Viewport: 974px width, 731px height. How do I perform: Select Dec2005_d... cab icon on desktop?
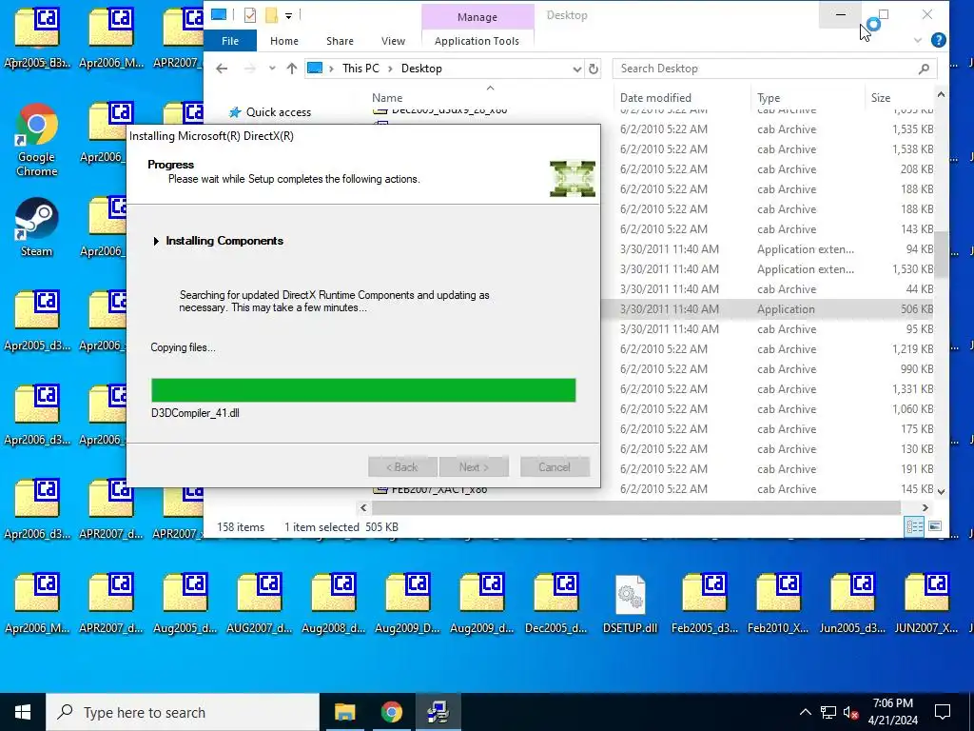point(555,603)
